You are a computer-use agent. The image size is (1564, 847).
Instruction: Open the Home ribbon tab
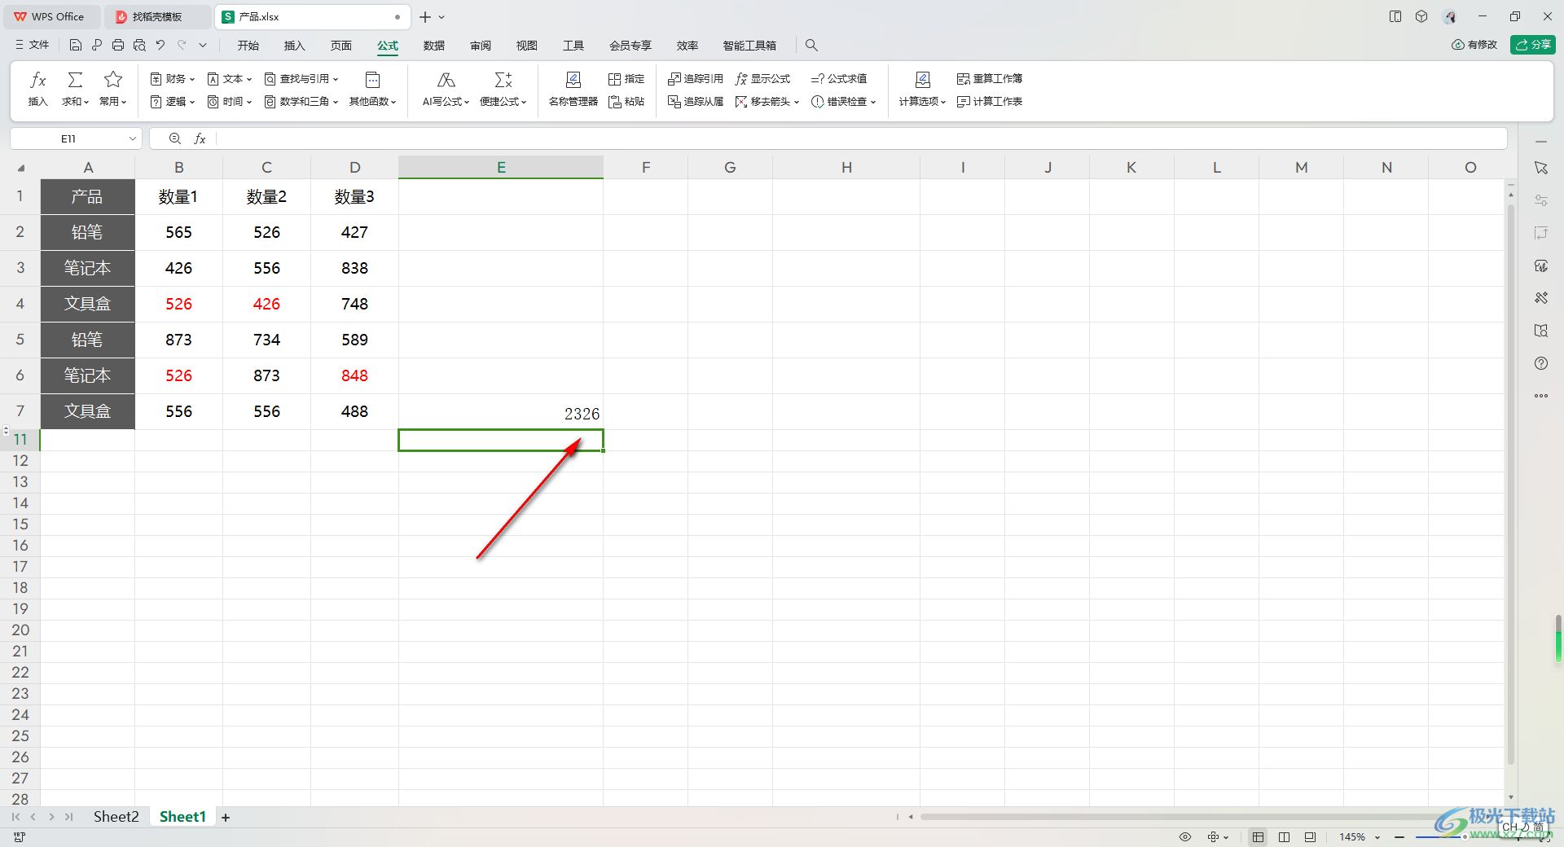point(248,46)
